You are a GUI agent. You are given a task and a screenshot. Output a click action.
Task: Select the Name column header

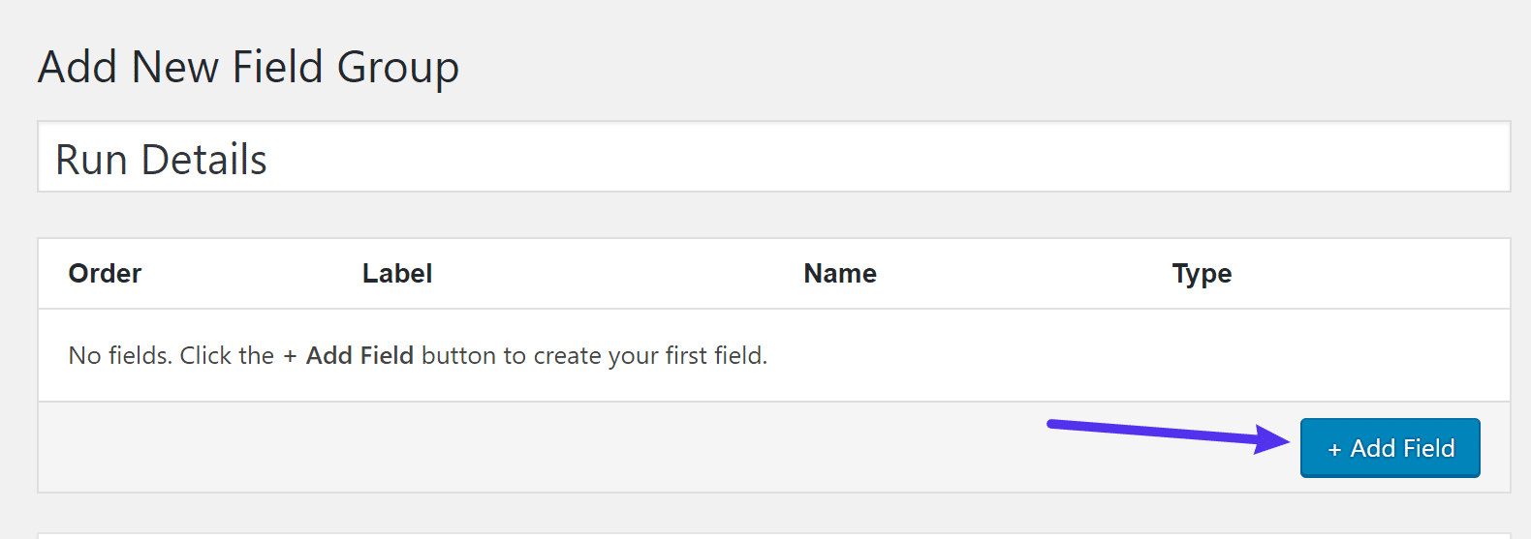[x=840, y=274]
